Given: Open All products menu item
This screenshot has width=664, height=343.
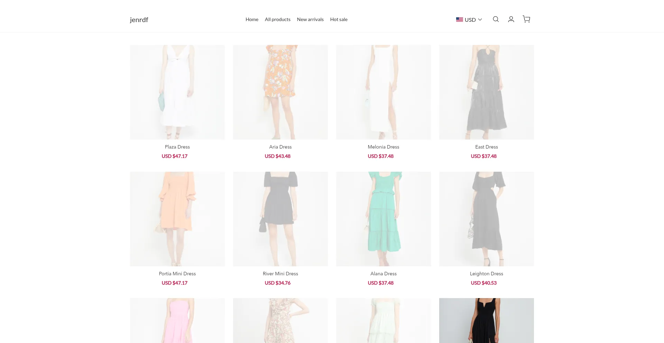Looking at the screenshot, I should coord(277,19).
